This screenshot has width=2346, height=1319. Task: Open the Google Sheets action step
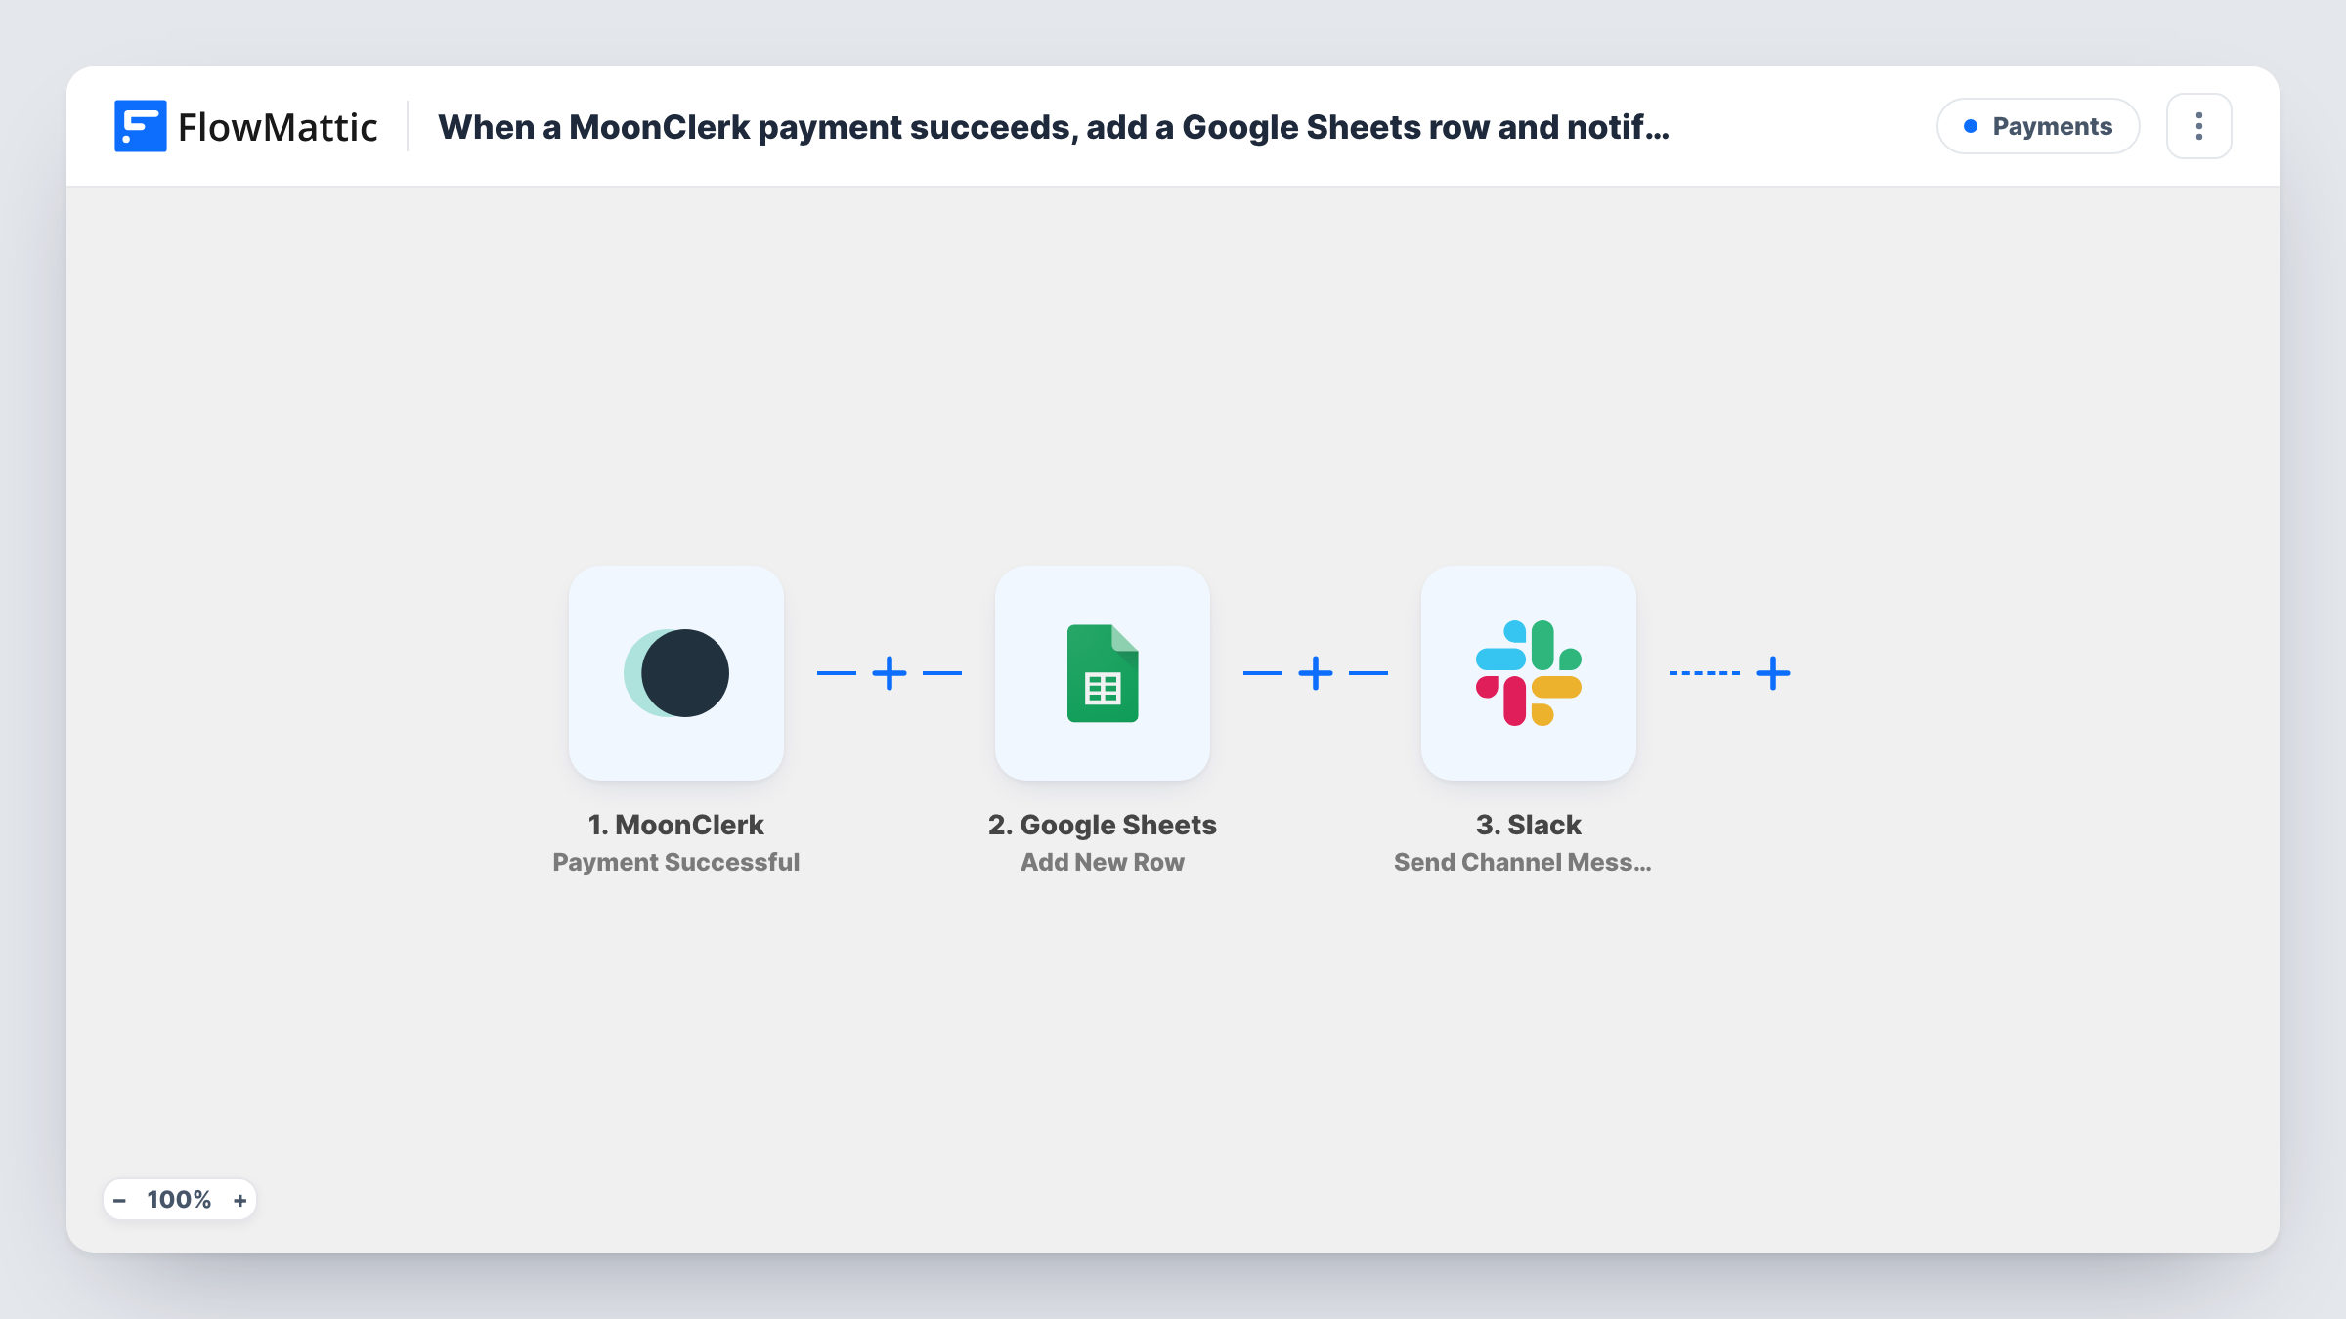click(x=1103, y=673)
